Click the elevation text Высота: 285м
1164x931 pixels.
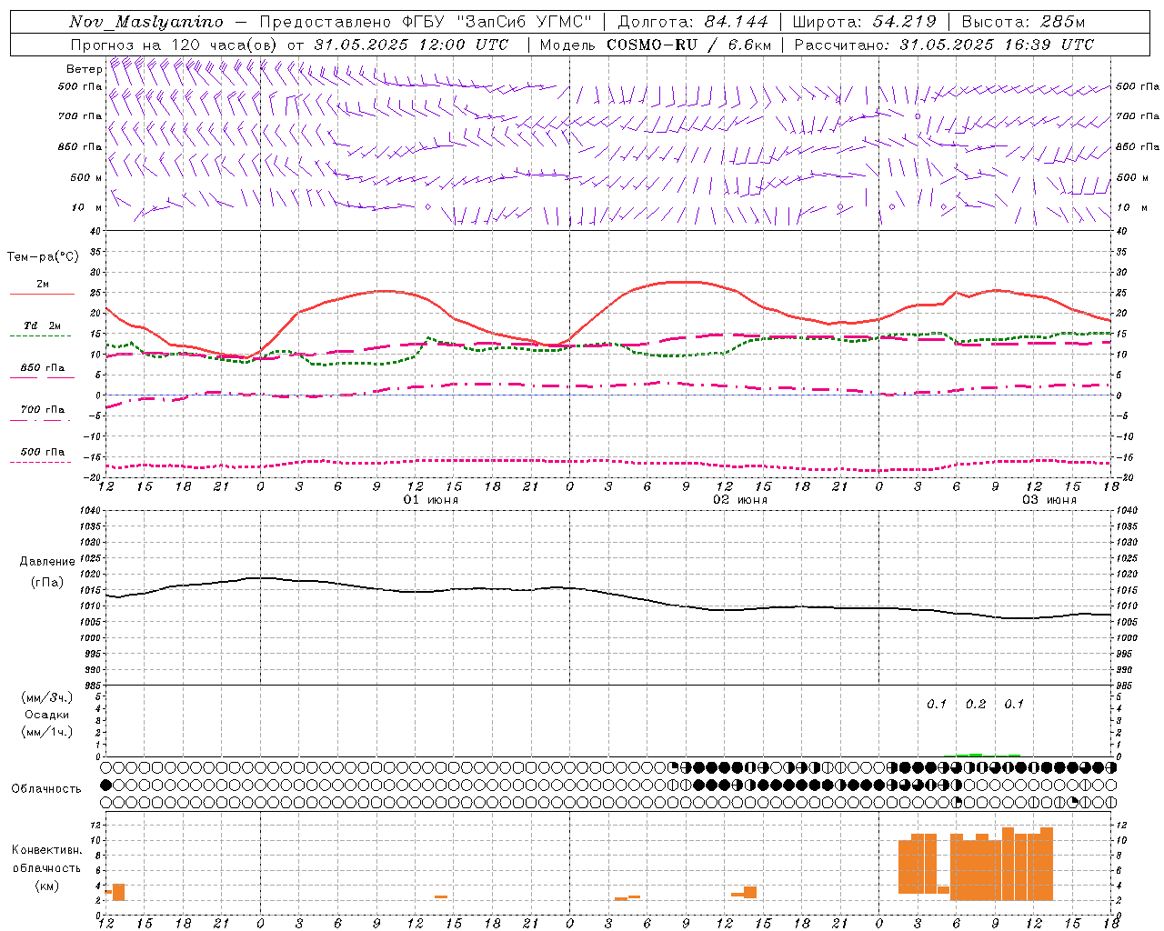click(1023, 22)
